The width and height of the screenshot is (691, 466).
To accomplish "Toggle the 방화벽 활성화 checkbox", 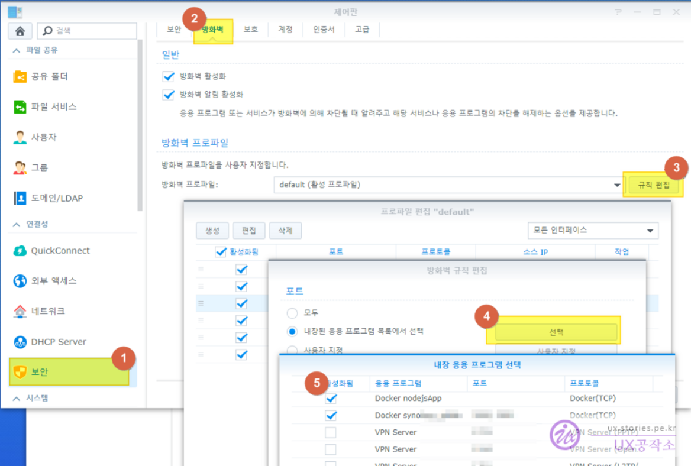I will pyautogui.click(x=169, y=76).
